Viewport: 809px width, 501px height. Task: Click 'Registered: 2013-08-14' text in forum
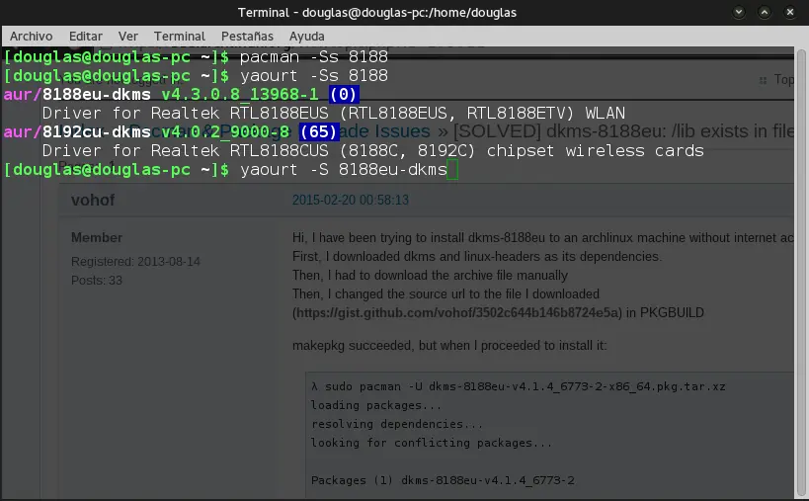(135, 262)
